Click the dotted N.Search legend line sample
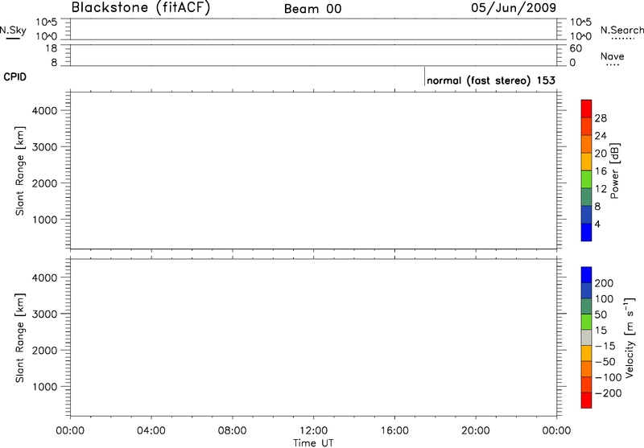 point(623,39)
